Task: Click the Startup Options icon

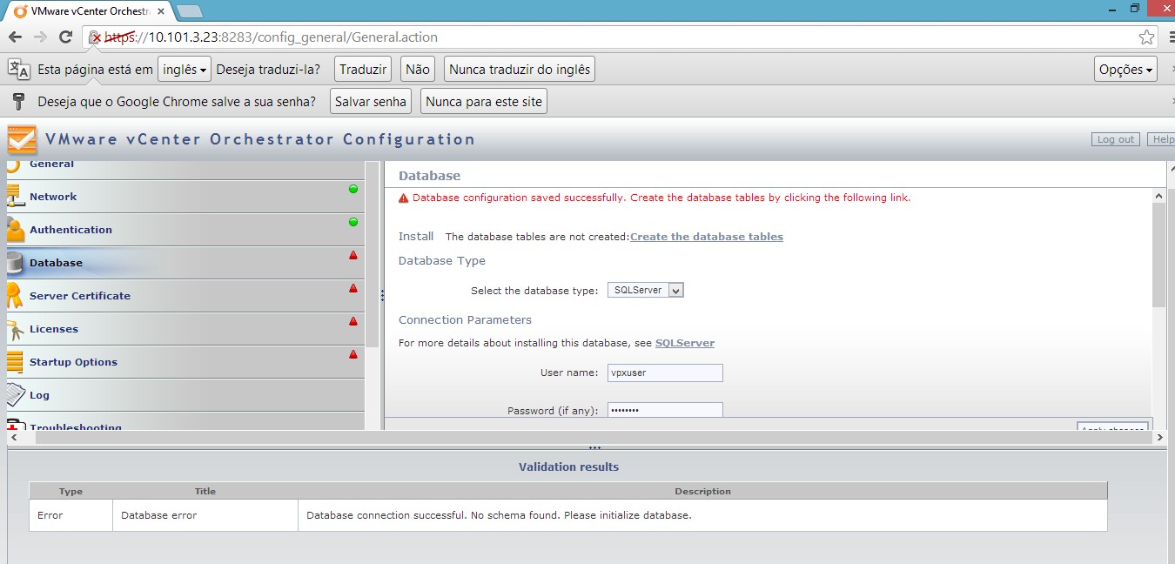Action: 15,362
